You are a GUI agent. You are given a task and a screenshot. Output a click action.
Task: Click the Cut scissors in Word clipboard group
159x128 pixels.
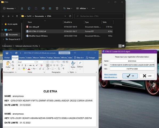point(13,62)
